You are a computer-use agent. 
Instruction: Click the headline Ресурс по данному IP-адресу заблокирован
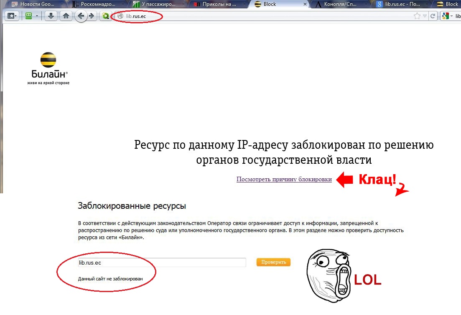coord(284,152)
